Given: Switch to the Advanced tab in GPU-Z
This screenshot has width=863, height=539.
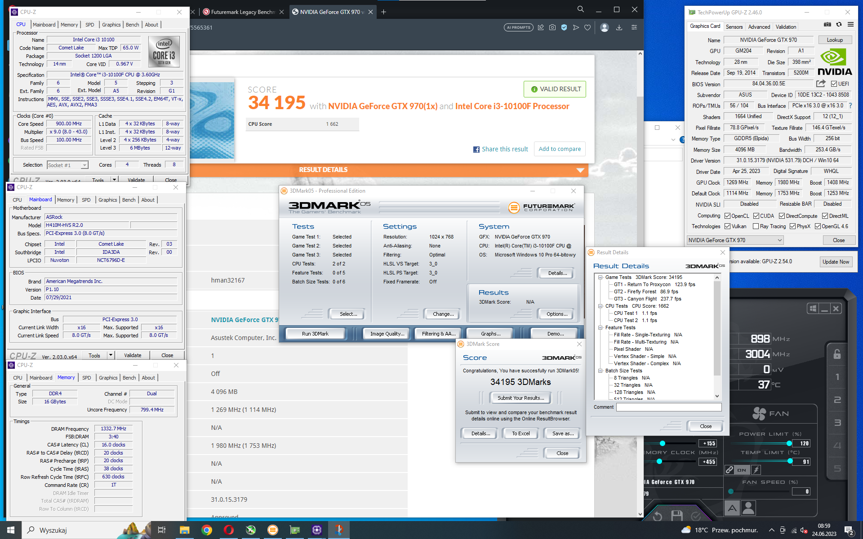Looking at the screenshot, I should point(759,27).
